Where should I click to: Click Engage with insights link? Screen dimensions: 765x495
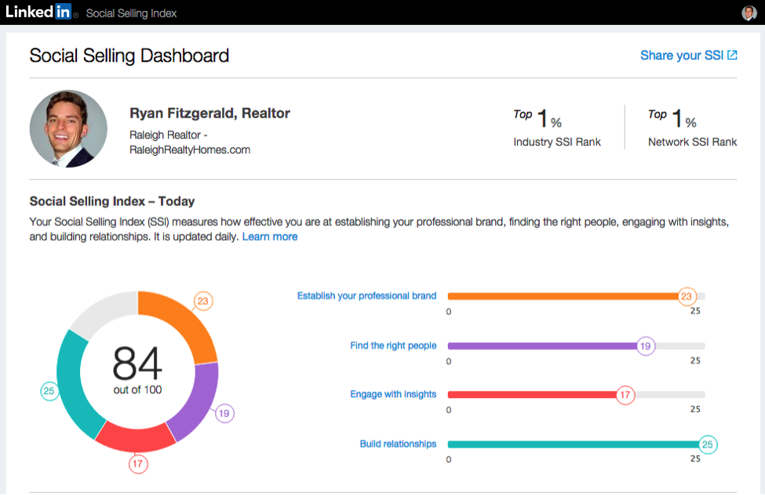point(393,394)
